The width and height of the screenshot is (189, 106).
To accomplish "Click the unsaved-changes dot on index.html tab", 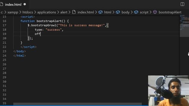I will point(25,4).
